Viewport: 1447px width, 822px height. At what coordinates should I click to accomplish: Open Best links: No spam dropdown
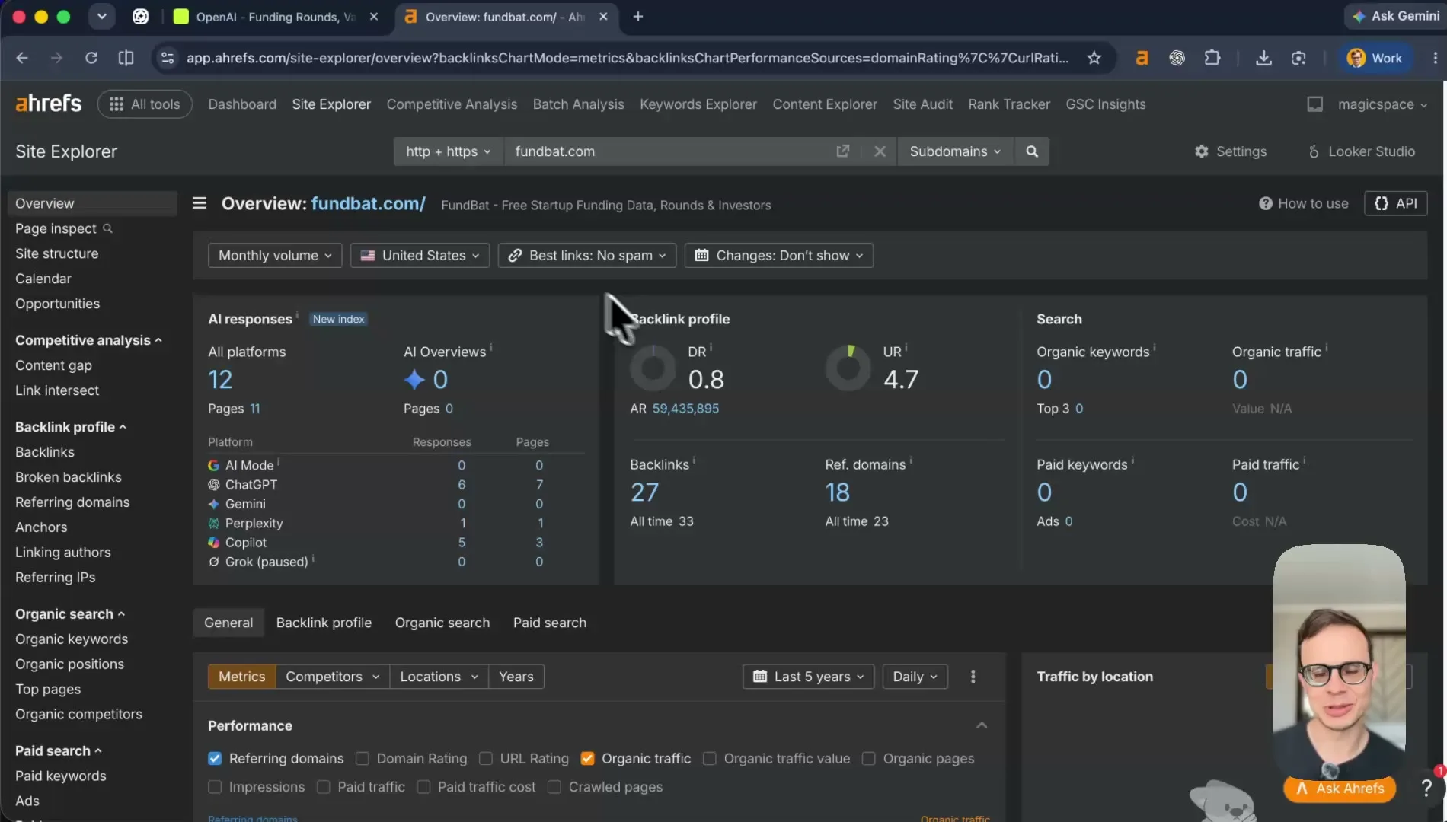coord(587,256)
